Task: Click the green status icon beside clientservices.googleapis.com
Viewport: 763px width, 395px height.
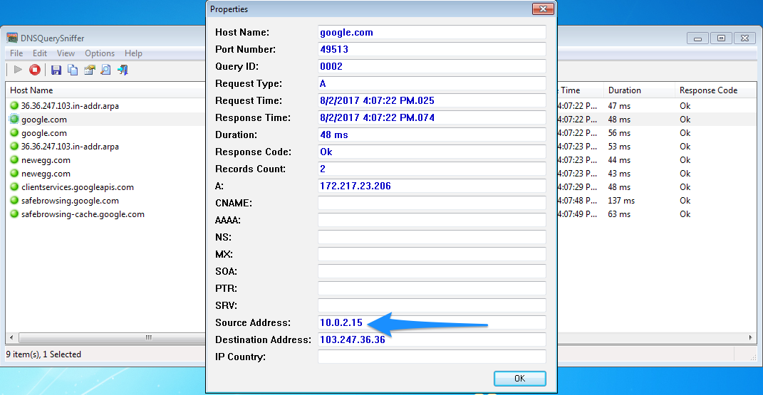Action: click(14, 186)
